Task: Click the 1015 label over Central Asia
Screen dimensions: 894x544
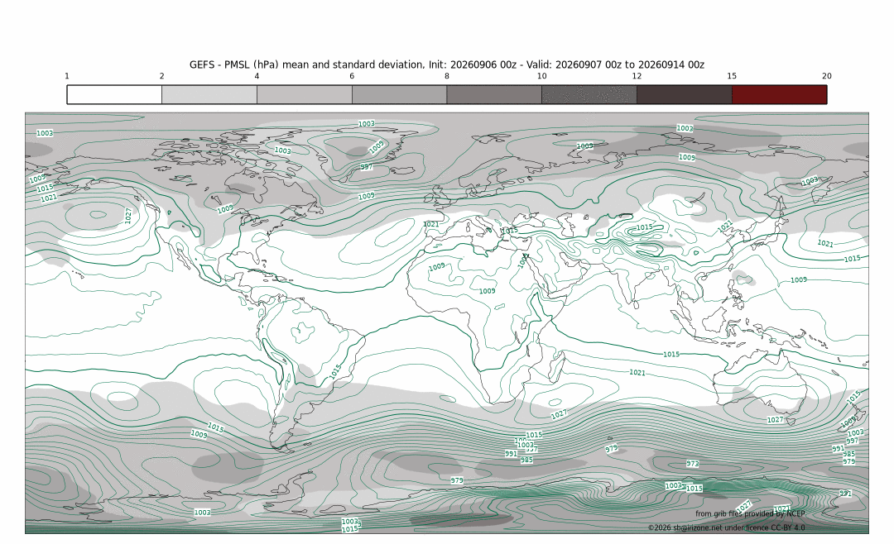Action: pyautogui.click(x=644, y=227)
